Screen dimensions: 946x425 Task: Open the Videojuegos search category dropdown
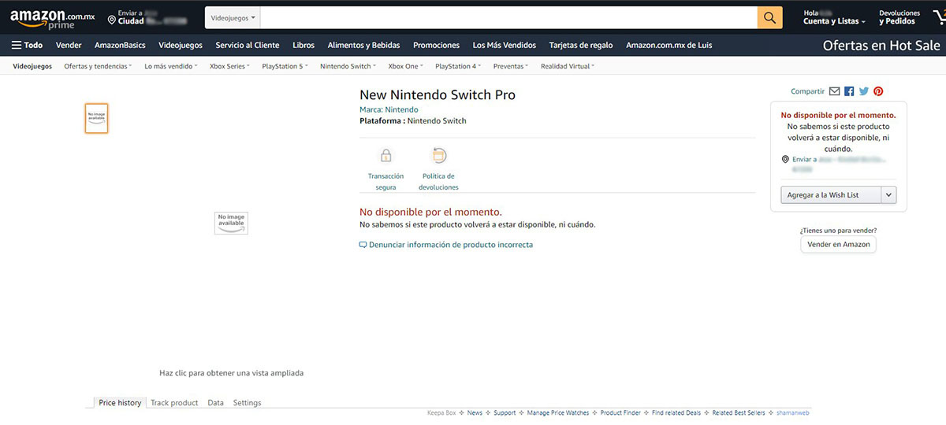point(233,17)
